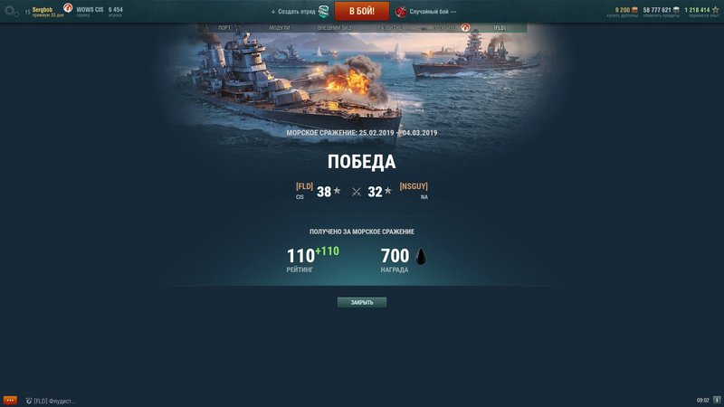Click the В БОЙ! battle button
Image resolution: width=724 pixels, height=407 pixels.
(x=361, y=11)
